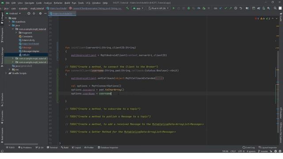Click the Make Project hammer icon
The image size is (283, 159).
coord(127,8)
